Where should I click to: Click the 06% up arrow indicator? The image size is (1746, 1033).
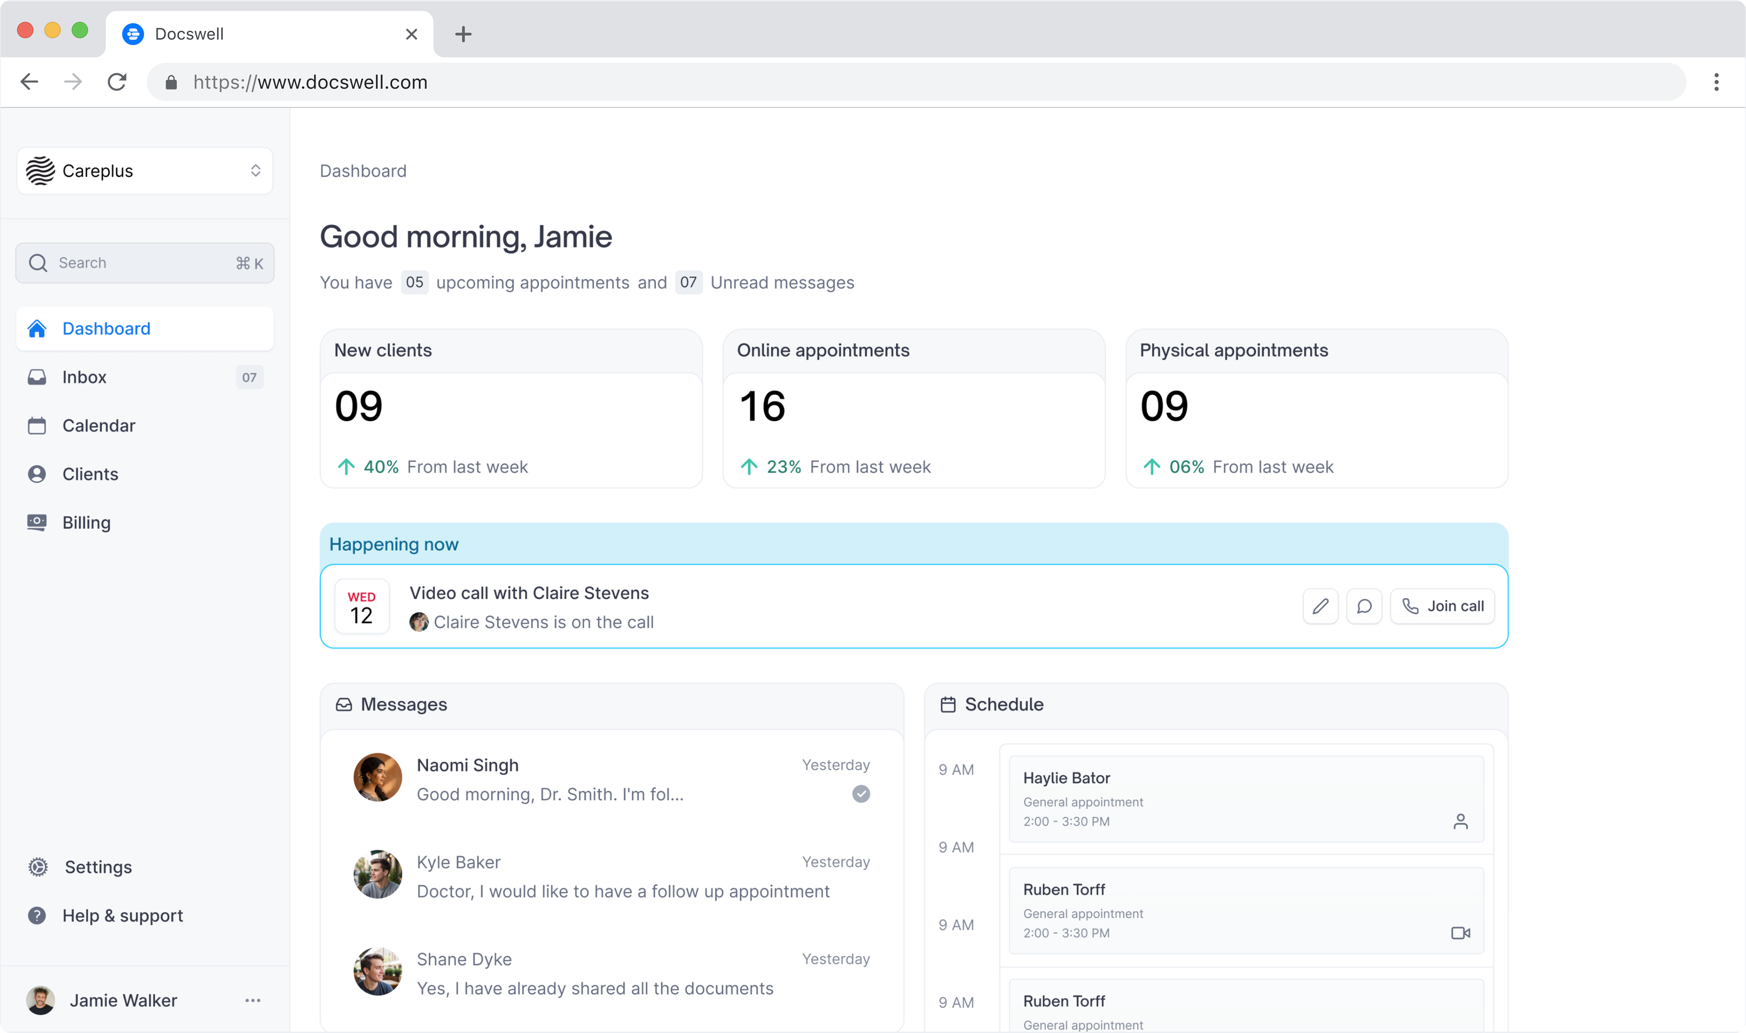(1151, 467)
